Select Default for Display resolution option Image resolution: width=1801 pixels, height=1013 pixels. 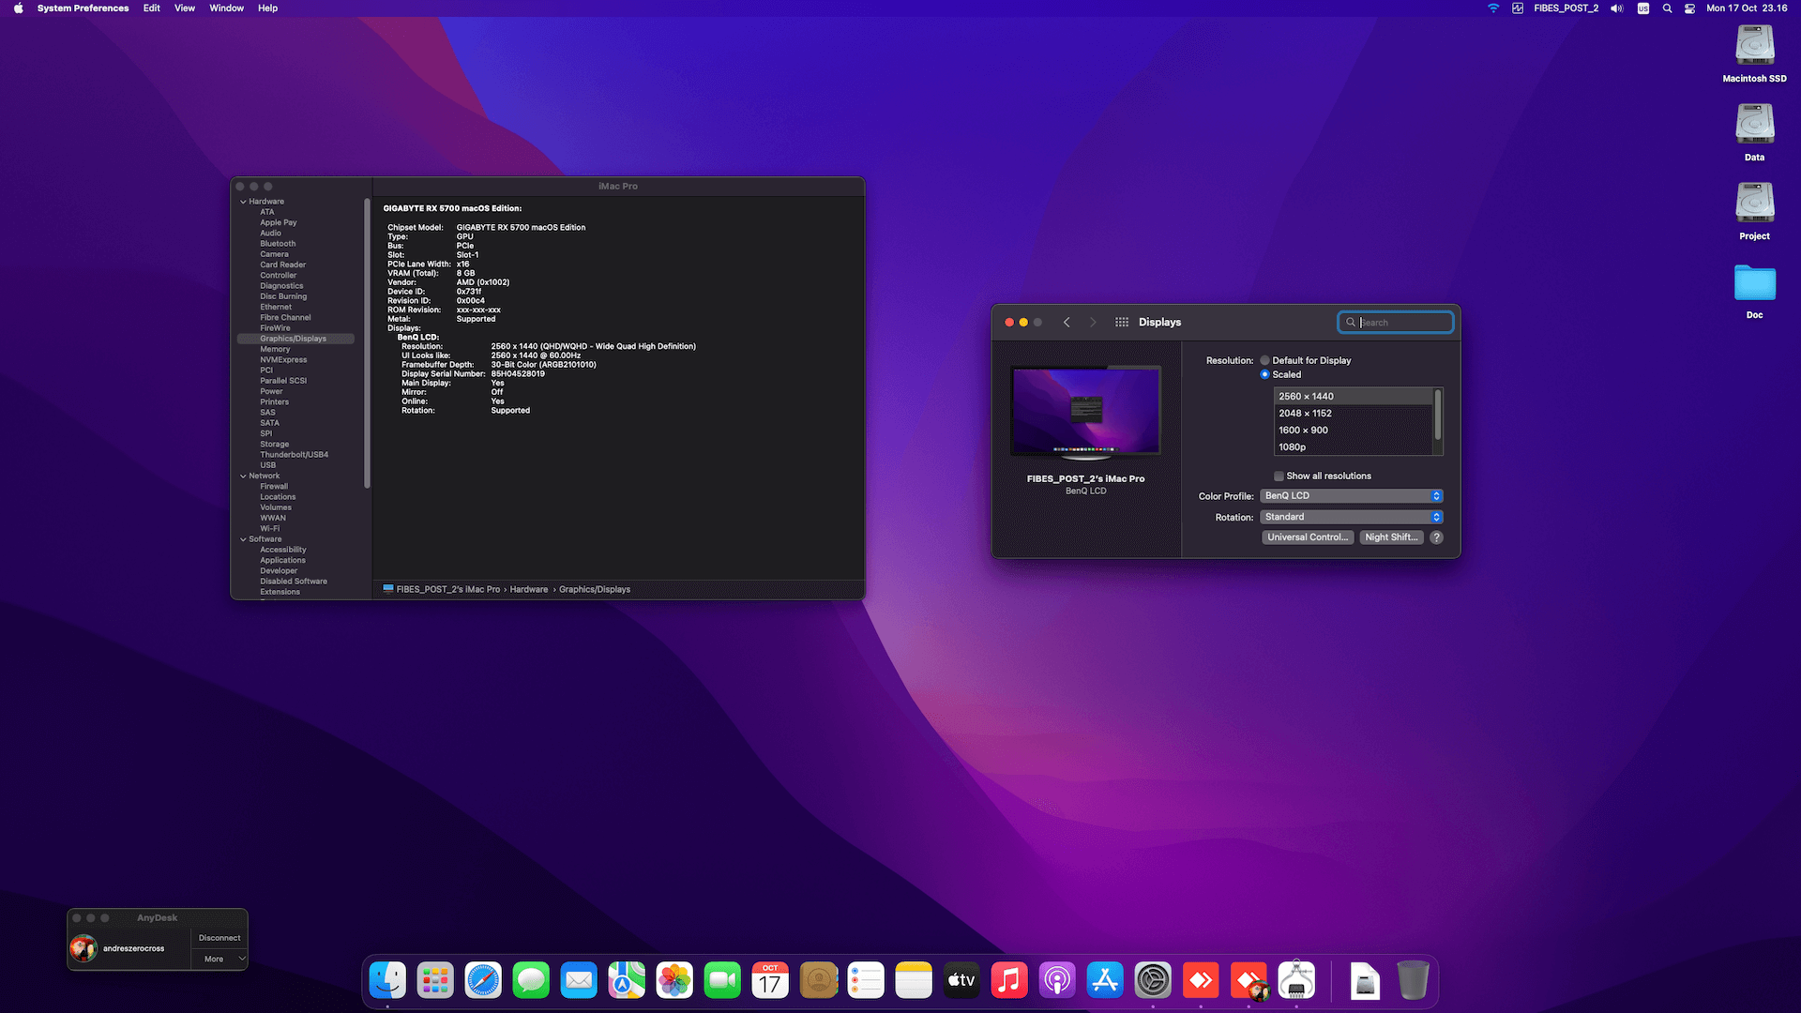tap(1265, 360)
